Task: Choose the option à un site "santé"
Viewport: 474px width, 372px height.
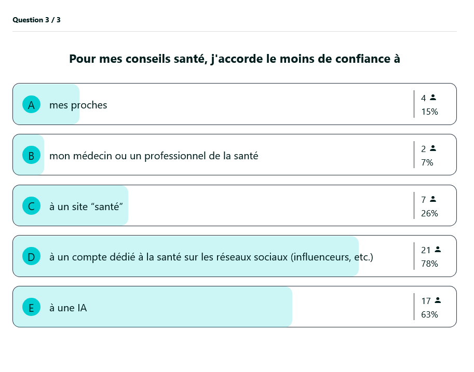Action: (x=86, y=206)
